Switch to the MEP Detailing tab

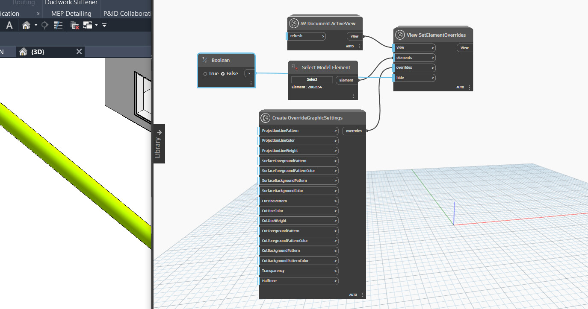tap(71, 13)
